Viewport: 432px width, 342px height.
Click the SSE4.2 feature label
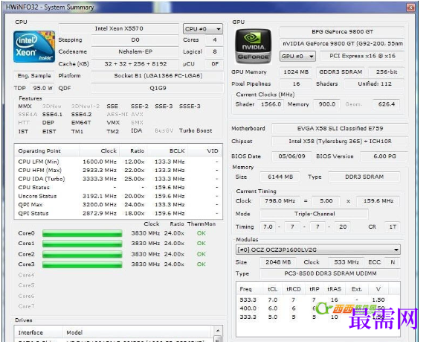[81, 115]
